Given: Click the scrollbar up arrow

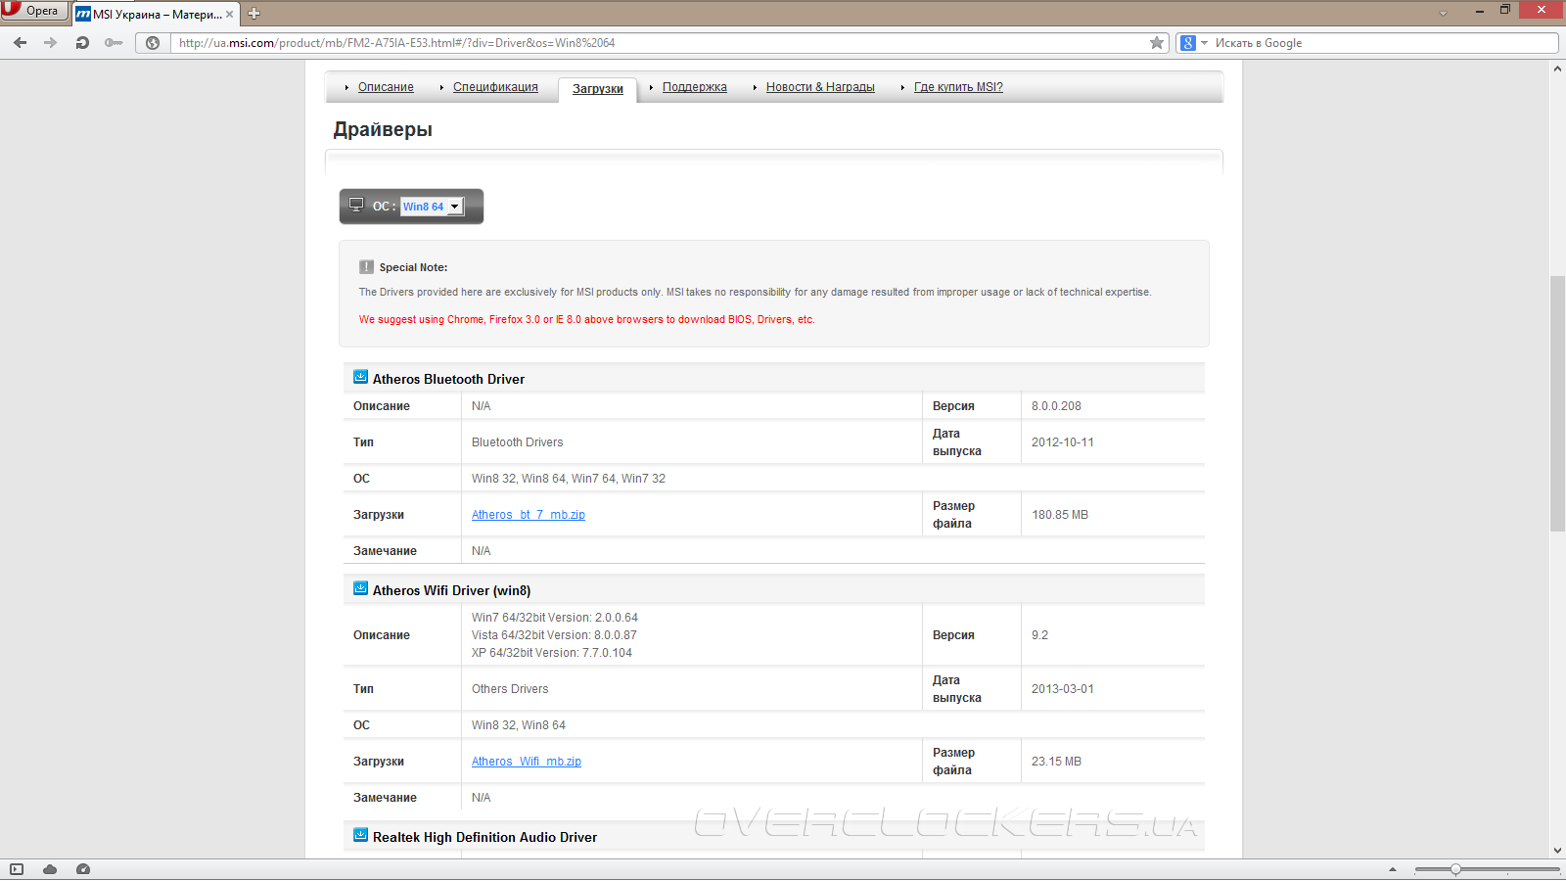Looking at the screenshot, I should coord(1557,69).
